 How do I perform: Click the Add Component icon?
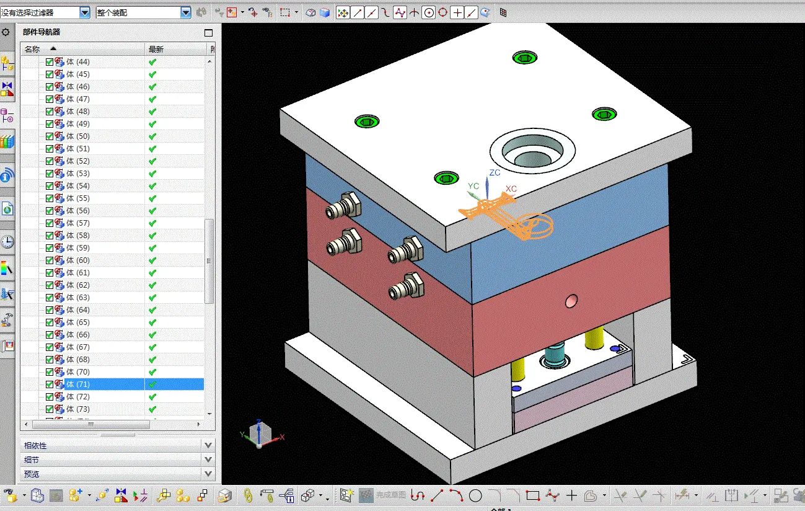pos(75,495)
